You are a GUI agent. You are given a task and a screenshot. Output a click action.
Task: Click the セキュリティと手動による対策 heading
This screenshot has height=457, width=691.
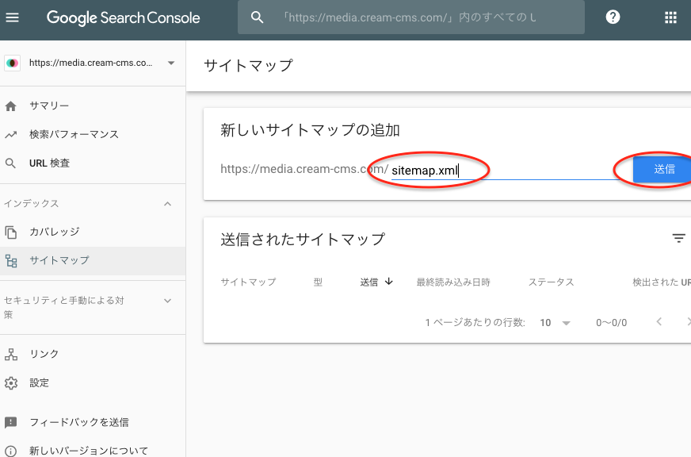(x=64, y=307)
